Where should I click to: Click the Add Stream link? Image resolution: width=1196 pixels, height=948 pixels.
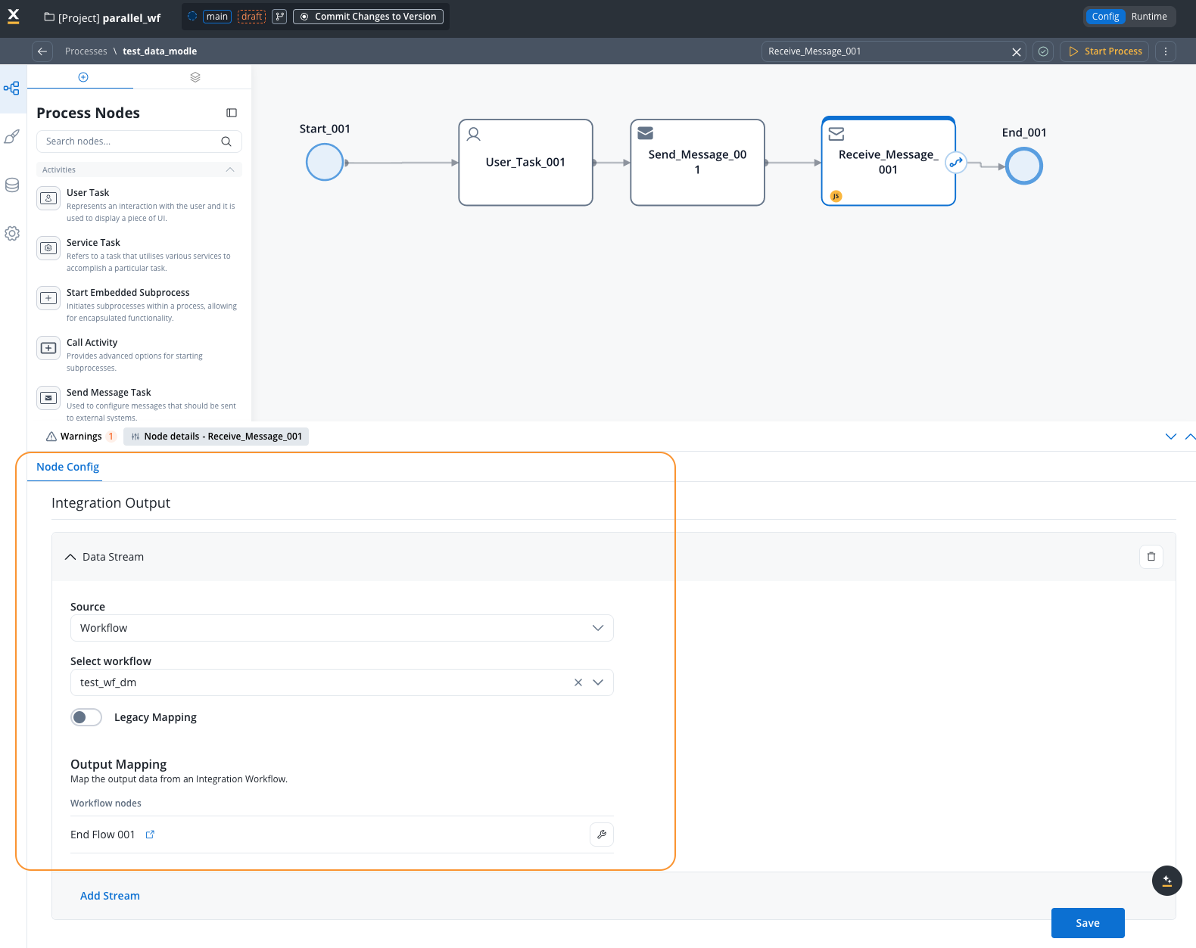tap(110, 896)
